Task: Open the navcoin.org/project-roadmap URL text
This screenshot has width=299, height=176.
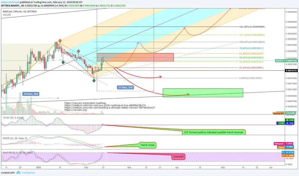Action: [x=85, y=103]
